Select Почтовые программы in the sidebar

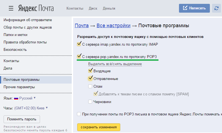pos(36,80)
